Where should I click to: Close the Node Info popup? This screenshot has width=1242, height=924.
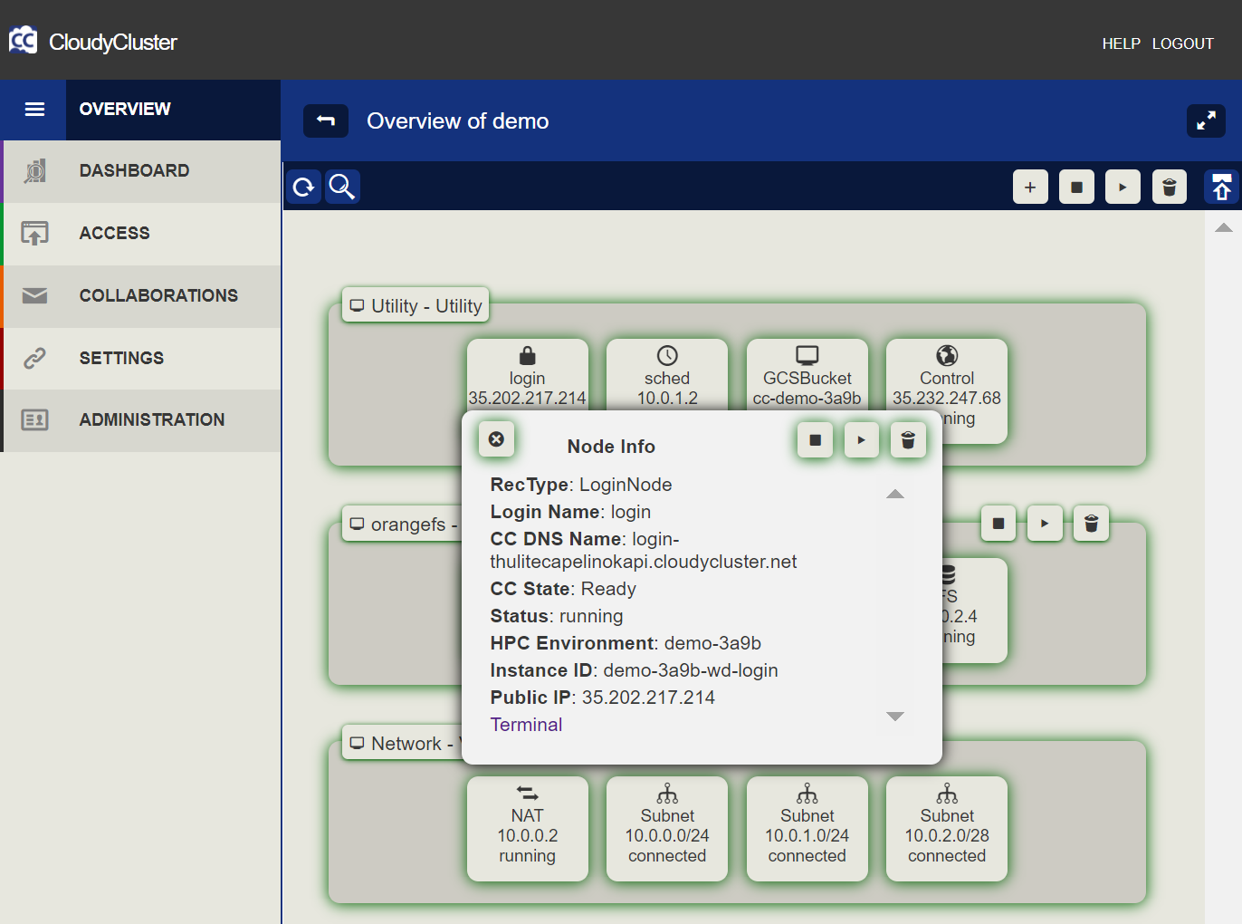[496, 439]
